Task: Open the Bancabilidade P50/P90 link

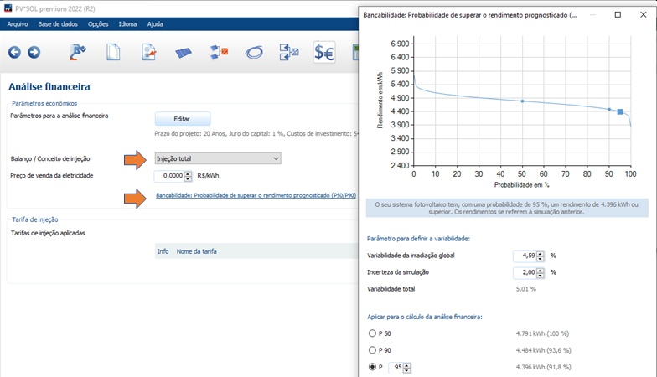Action: (x=256, y=195)
